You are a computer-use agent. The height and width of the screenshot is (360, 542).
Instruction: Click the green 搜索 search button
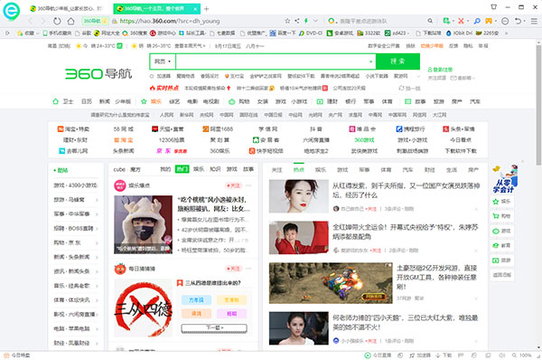(397, 62)
